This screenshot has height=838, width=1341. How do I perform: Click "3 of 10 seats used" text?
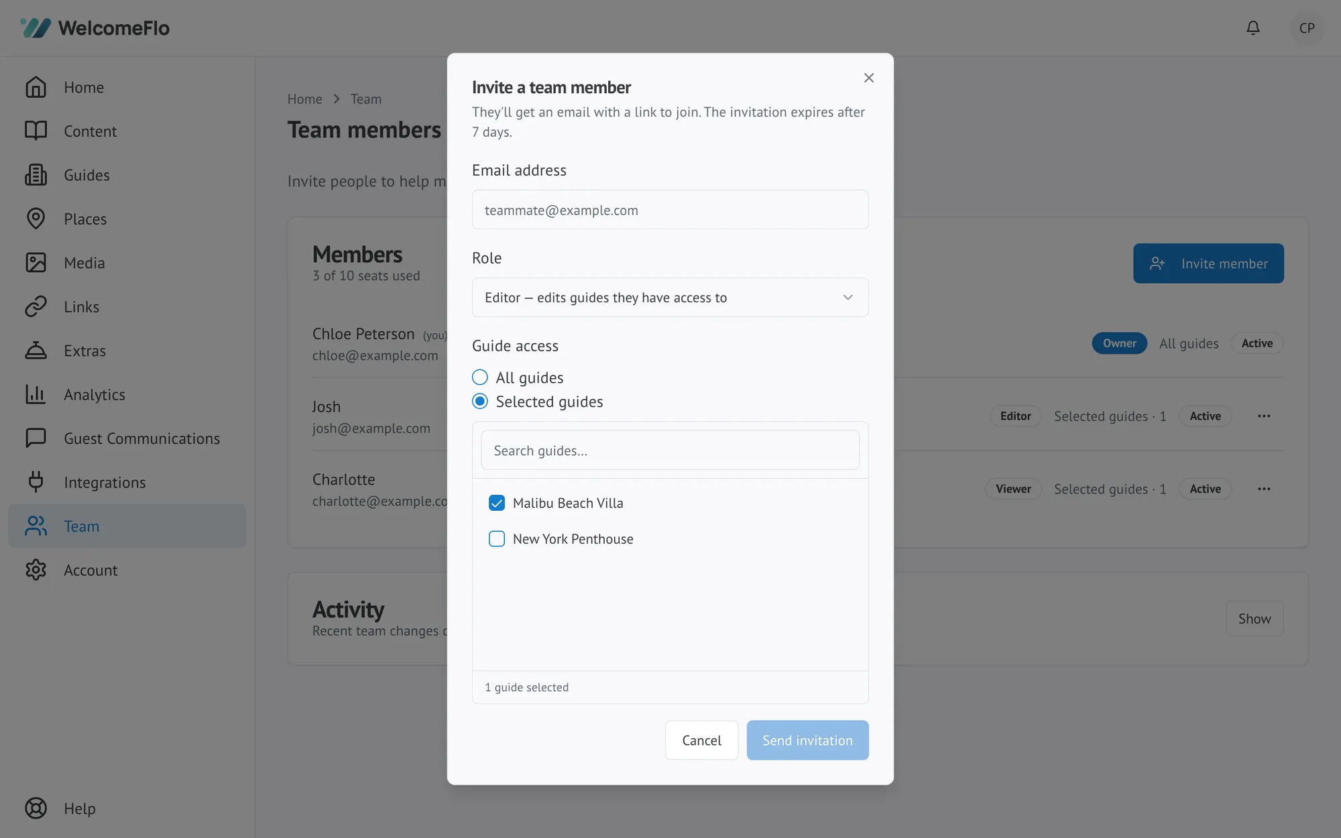point(366,276)
